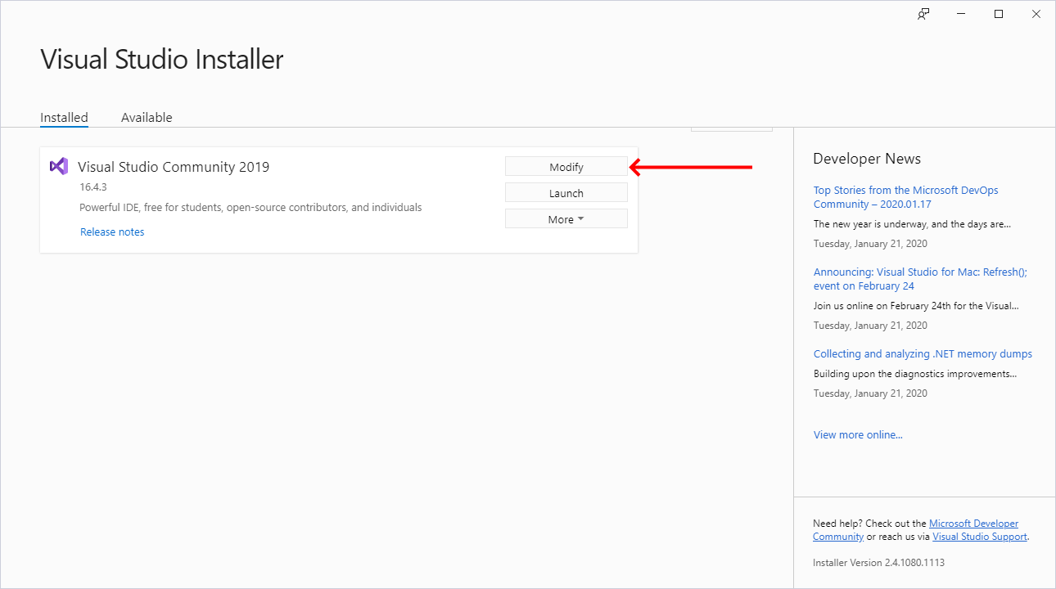
Task: Switch to the Installed tab
Action: (64, 118)
